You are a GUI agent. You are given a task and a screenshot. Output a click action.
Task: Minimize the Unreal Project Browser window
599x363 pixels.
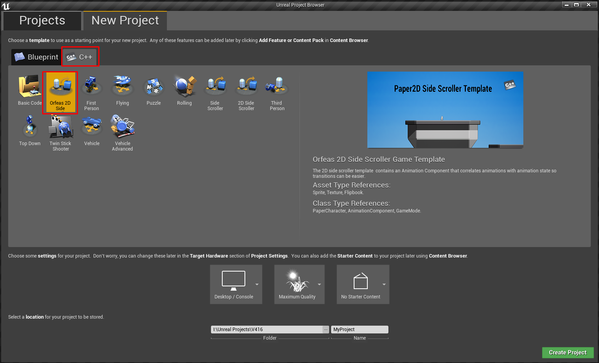click(x=567, y=5)
